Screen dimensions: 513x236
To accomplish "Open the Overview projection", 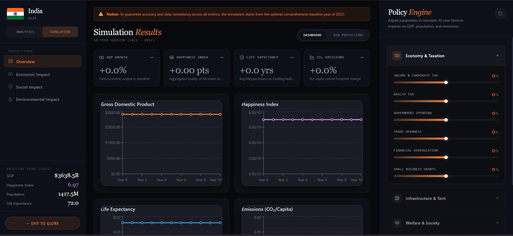I will pos(43,61).
